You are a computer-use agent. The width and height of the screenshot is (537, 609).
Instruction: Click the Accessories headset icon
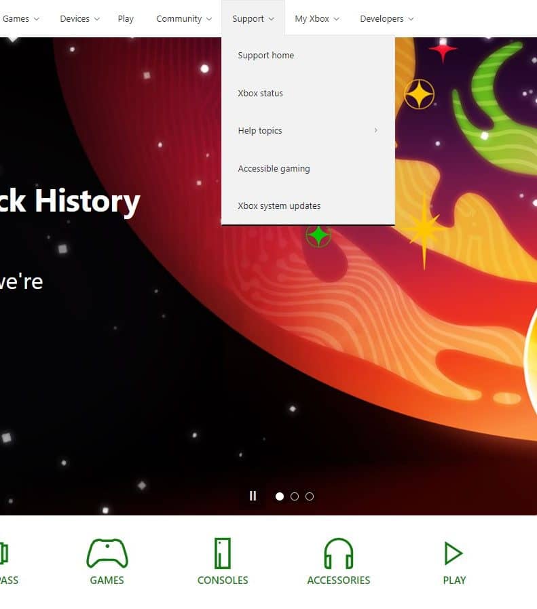pyautogui.click(x=338, y=553)
